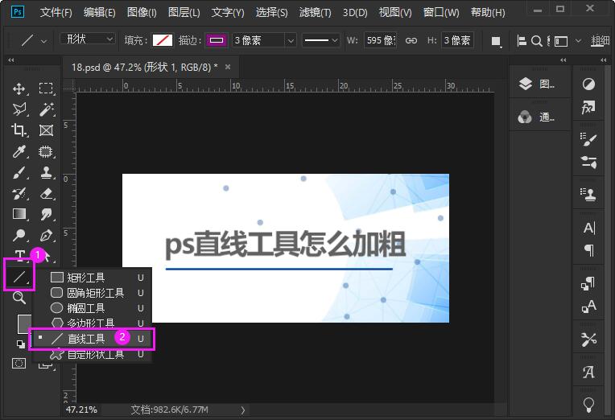Image resolution: width=615 pixels, height=420 pixels.
Task: Select the Brush tool
Action: [19, 172]
